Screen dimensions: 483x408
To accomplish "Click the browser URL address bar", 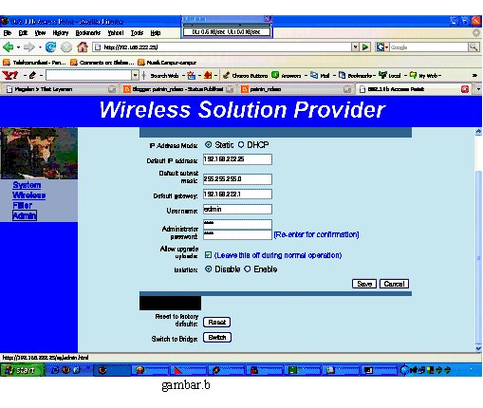I will [x=222, y=47].
